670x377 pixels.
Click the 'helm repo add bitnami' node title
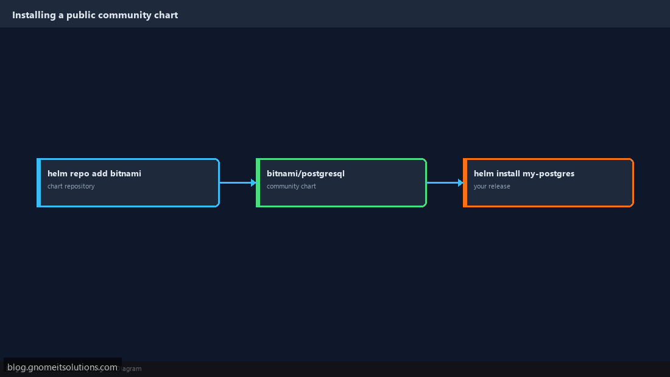[94, 173]
